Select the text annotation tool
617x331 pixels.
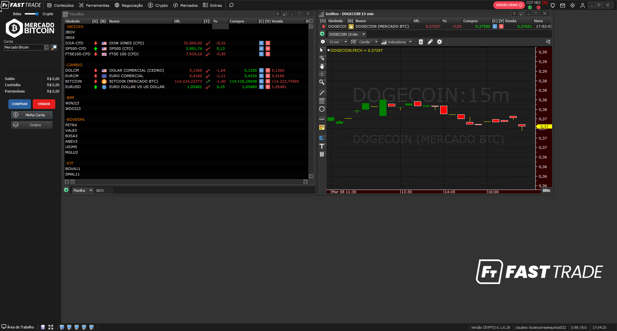[x=322, y=146]
